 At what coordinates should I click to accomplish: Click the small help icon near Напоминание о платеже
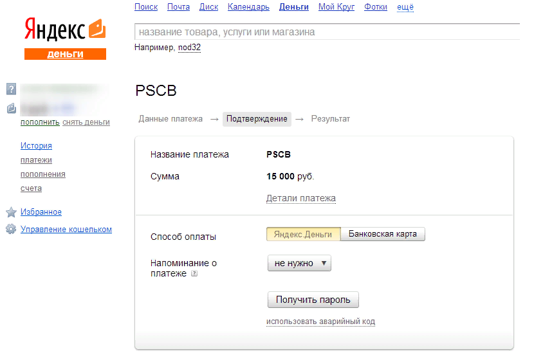194,273
